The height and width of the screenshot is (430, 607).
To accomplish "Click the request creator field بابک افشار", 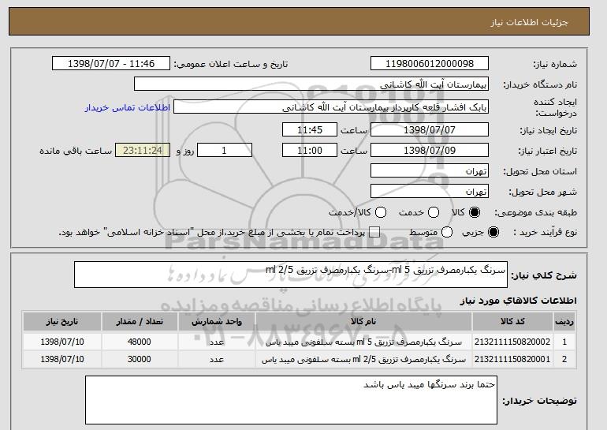I will [x=331, y=107].
